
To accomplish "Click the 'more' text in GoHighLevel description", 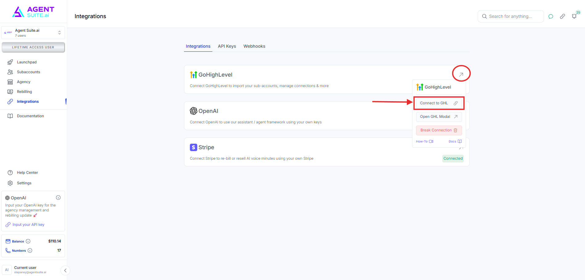I will point(324,86).
